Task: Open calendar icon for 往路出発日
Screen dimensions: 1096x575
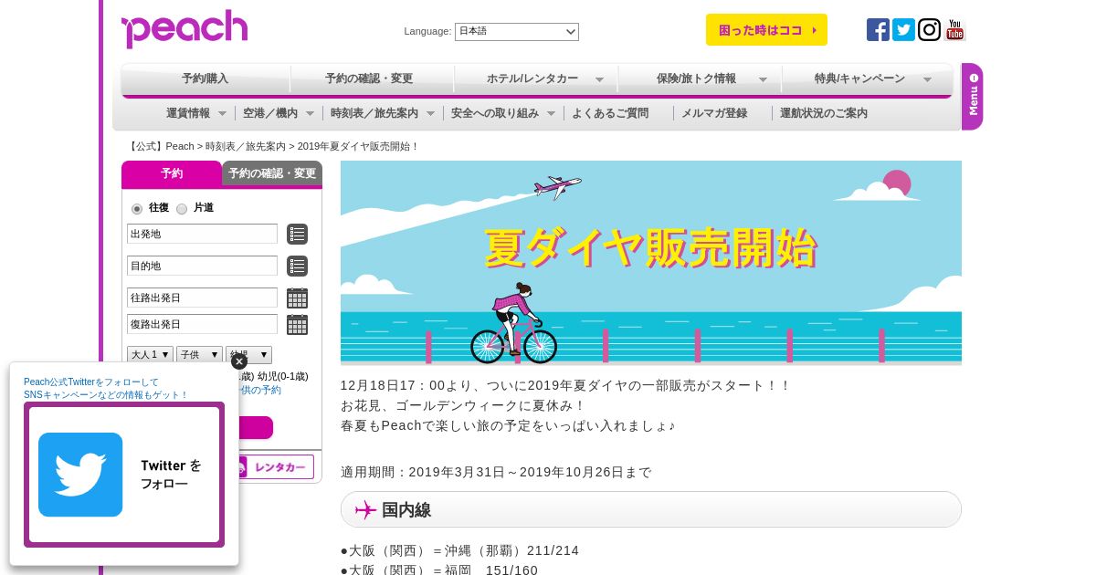Action: pyautogui.click(x=297, y=298)
